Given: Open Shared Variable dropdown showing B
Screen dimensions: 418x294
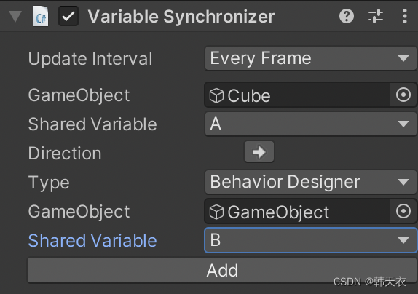Looking at the screenshot, I should [x=310, y=240].
